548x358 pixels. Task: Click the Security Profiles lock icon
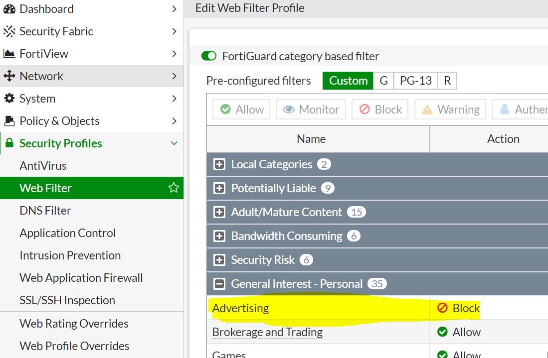click(x=9, y=143)
